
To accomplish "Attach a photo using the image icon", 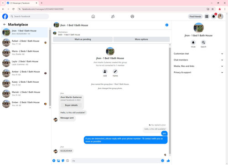I will coord(58,160).
